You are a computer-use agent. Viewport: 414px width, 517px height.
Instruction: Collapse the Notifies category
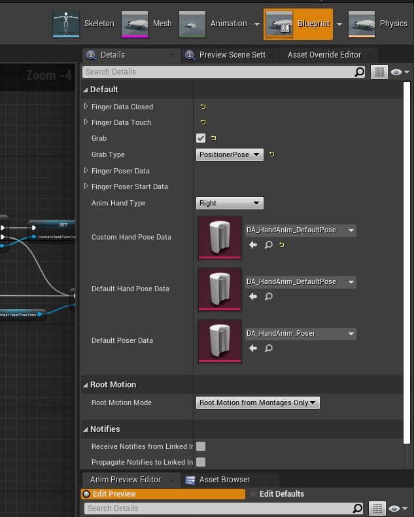(86, 429)
